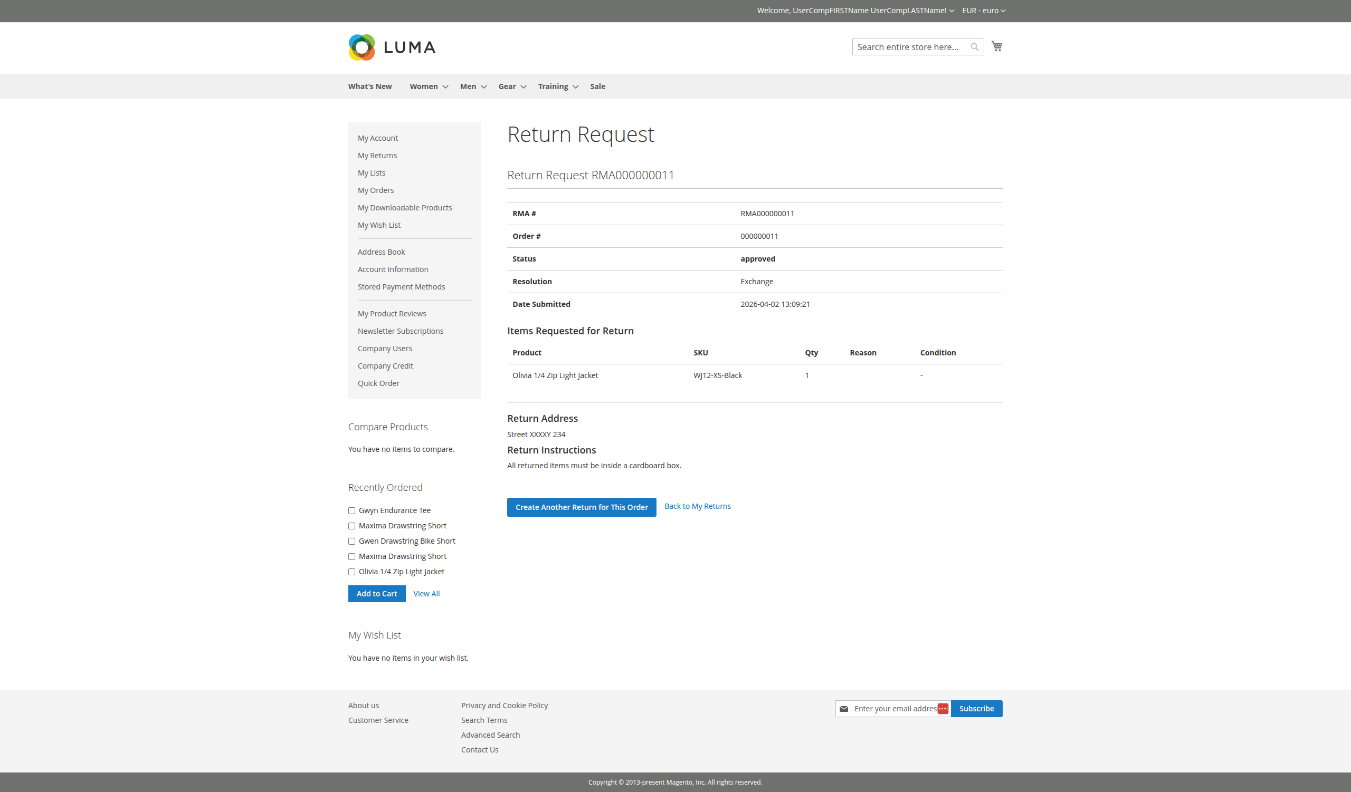This screenshot has height=792, width=1351.
Task: Focus the store search field
Action: coord(909,47)
